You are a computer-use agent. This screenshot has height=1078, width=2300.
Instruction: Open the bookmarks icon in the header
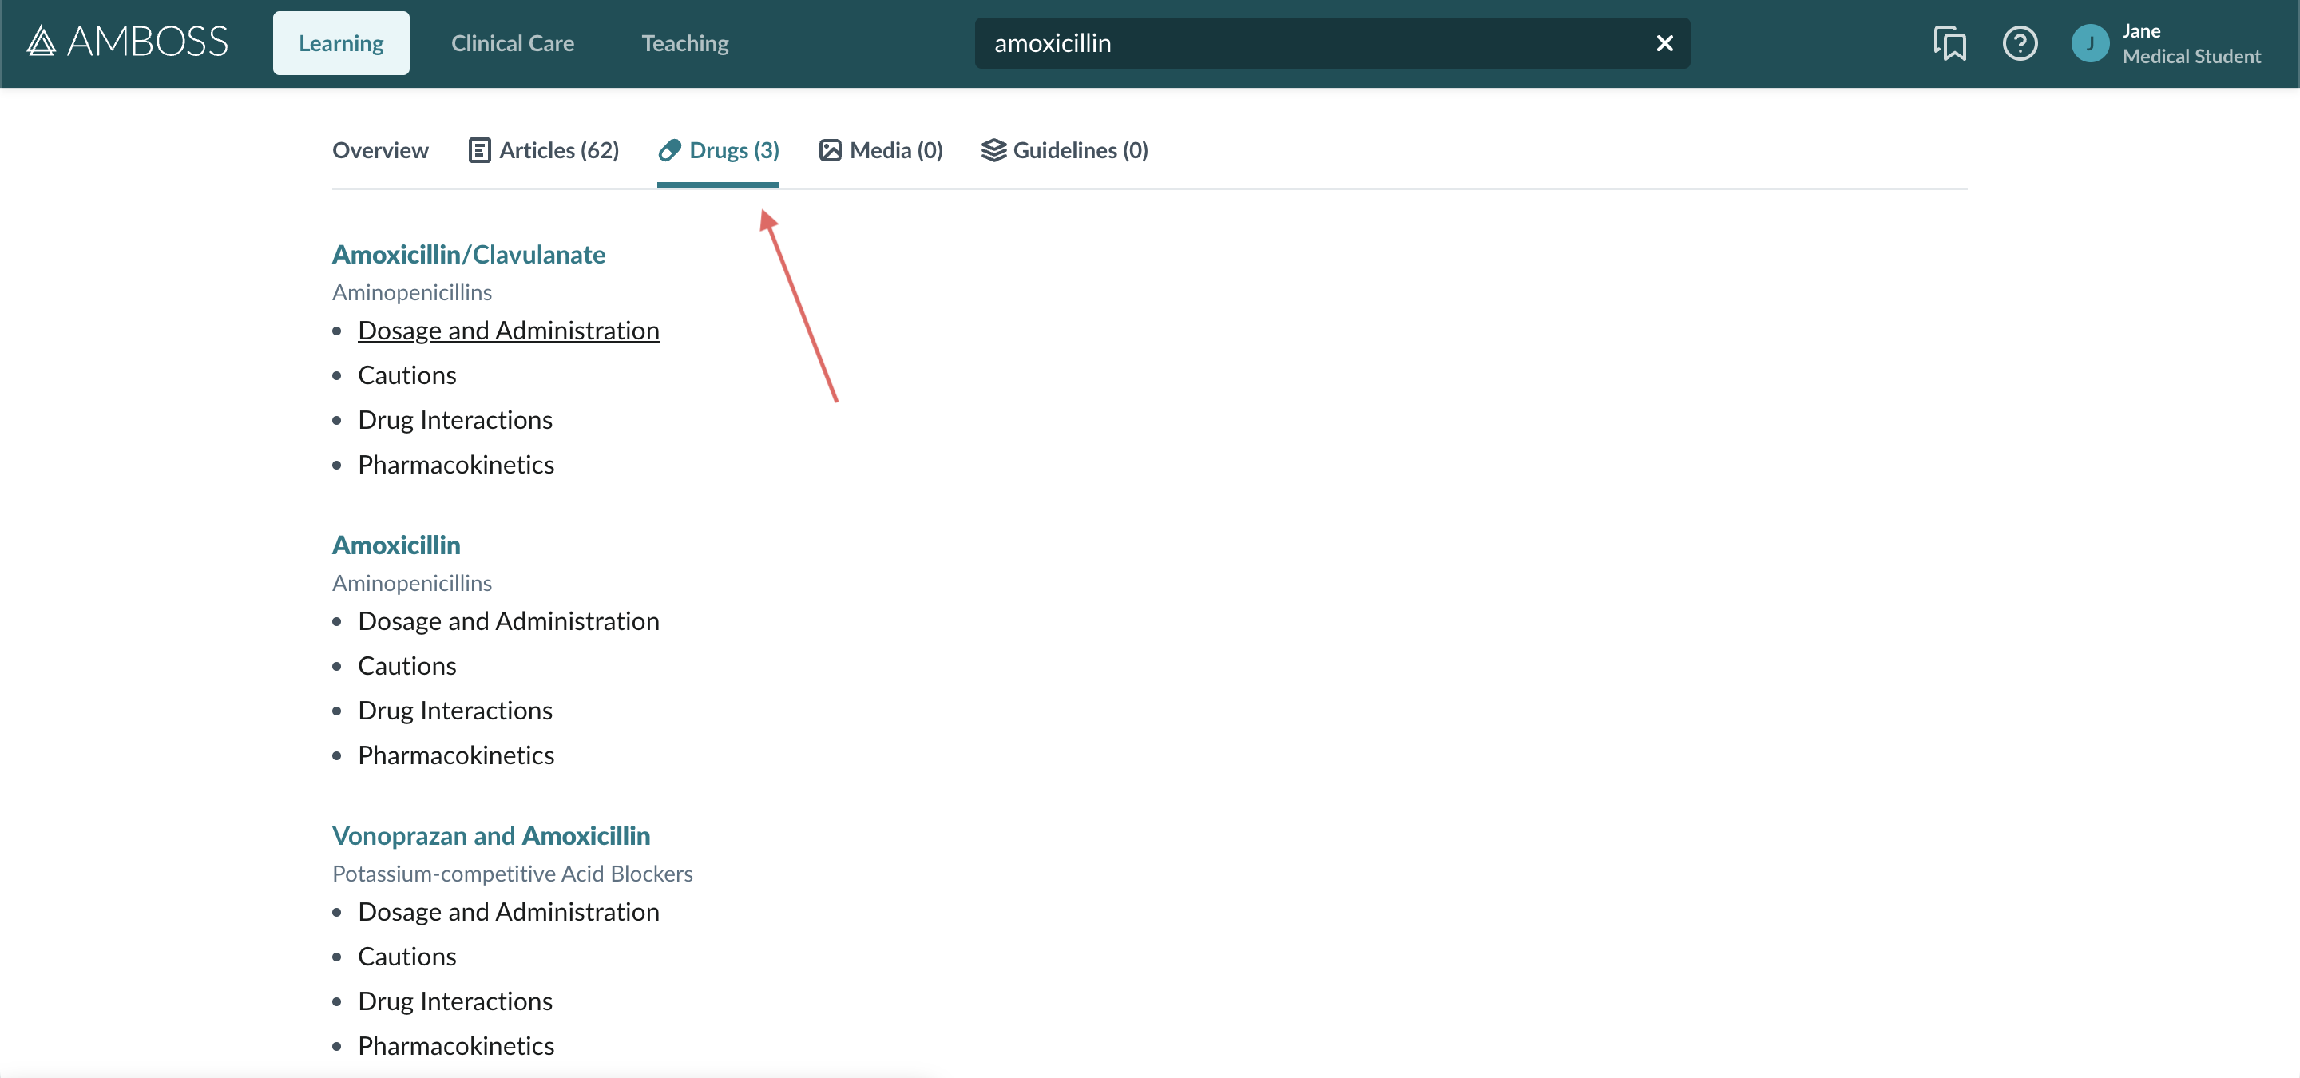(x=1950, y=43)
